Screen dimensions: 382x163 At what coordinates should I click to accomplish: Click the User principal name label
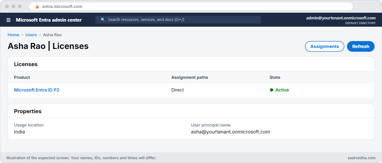coord(211,125)
